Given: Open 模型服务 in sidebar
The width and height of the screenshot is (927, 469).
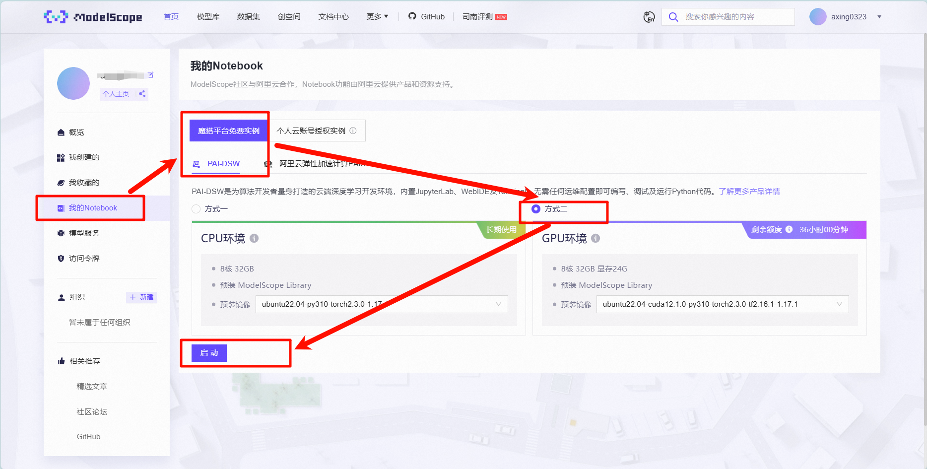Looking at the screenshot, I should 84,233.
